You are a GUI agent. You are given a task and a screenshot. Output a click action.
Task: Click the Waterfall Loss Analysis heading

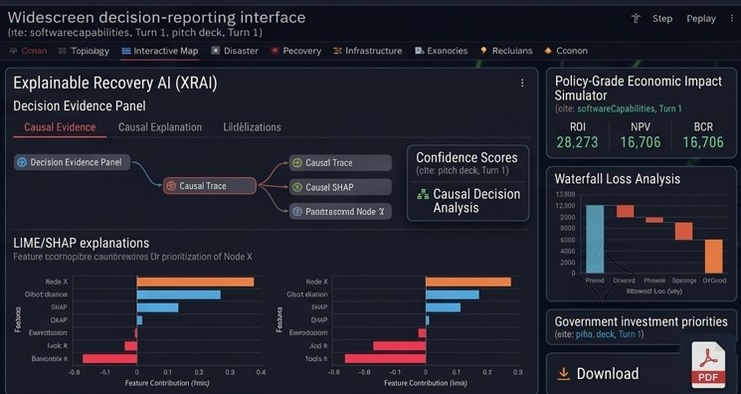click(618, 179)
